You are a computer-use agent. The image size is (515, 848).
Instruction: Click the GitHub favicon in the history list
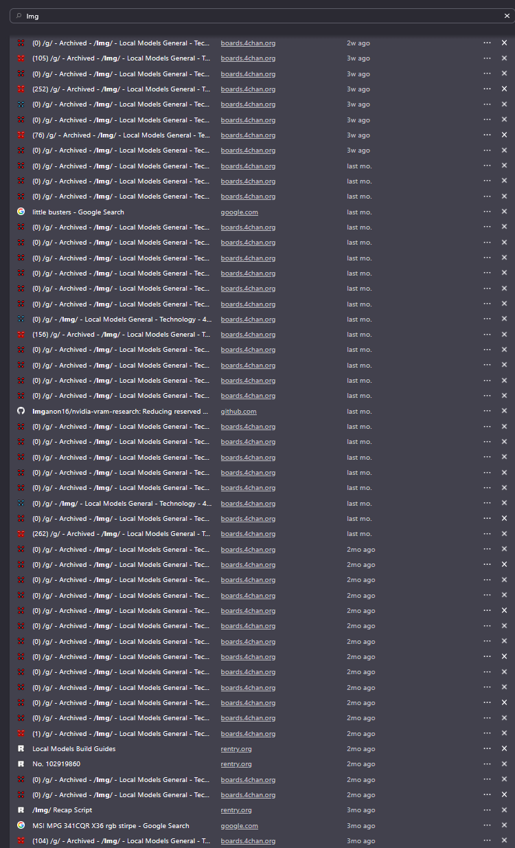point(21,411)
